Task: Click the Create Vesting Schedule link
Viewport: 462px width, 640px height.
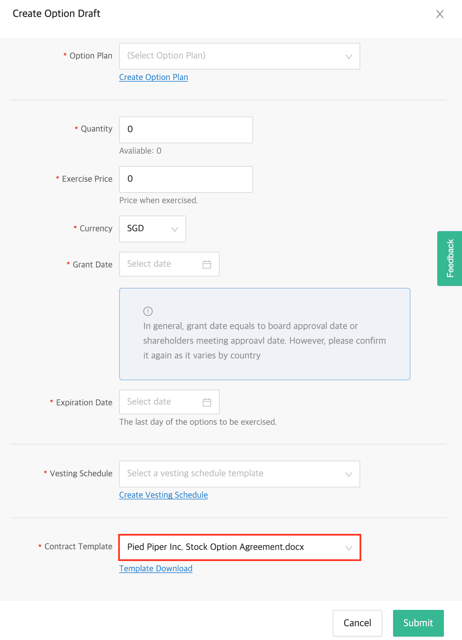Action: point(164,495)
